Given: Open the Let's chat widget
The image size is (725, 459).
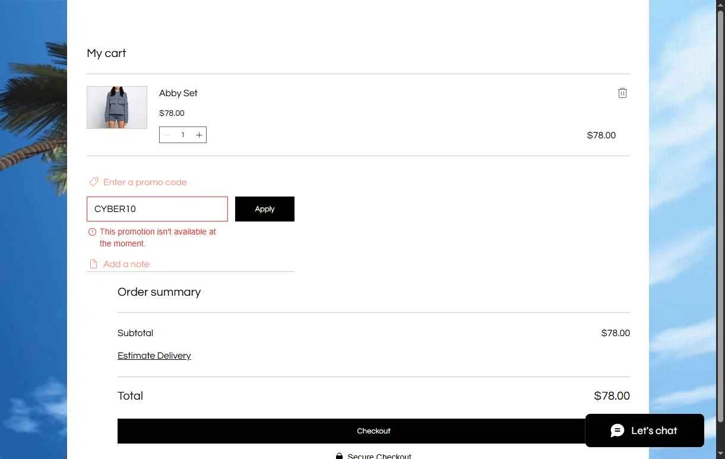Looking at the screenshot, I should tap(645, 430).
